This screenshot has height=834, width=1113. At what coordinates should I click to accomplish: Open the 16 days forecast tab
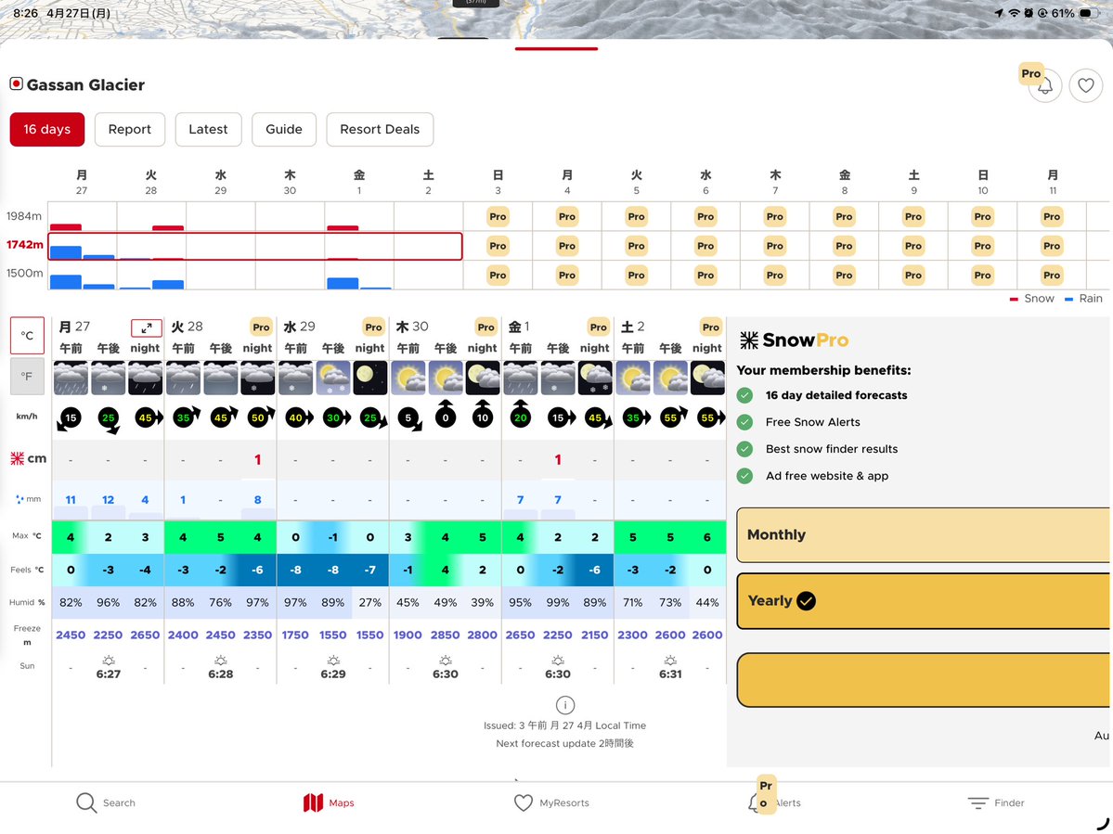click(46, 129)
